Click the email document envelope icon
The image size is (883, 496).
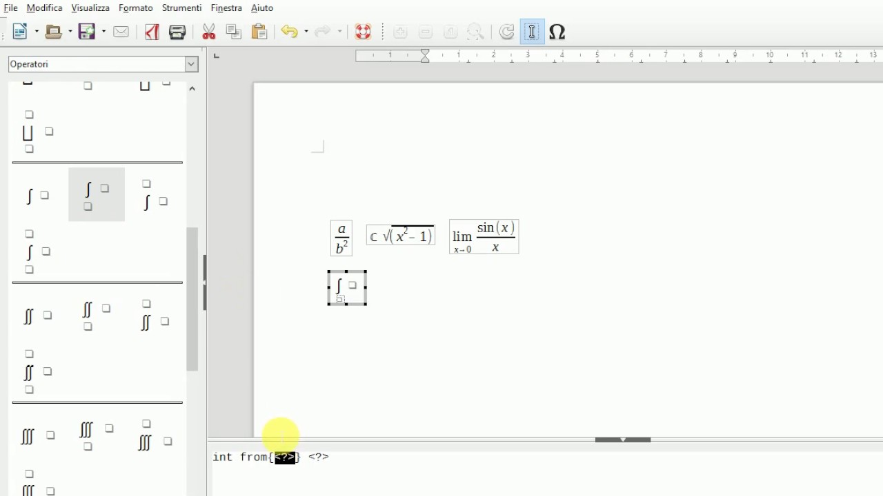[121, 32]
